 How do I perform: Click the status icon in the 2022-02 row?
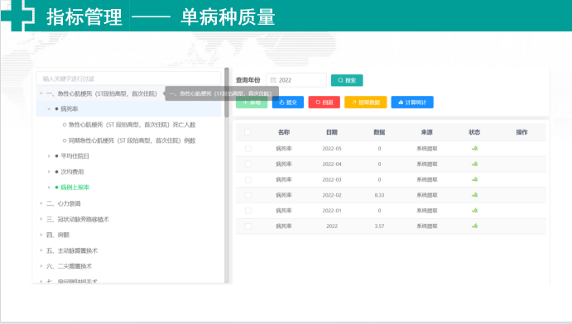click(x=474, y=195)
